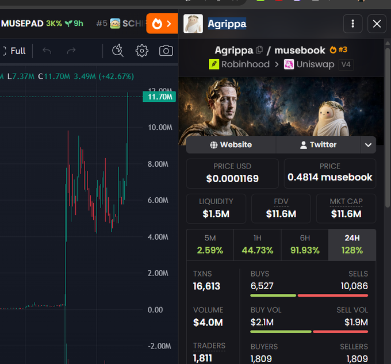Screen dimensions: 391x364
Task: Click the TXNS value 16,613
Action: point(206,286)
